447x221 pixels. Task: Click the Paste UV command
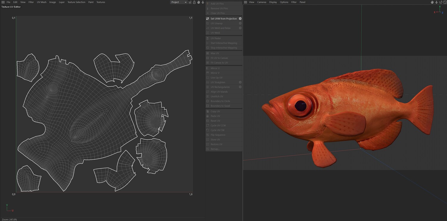[x=224, y=116]
